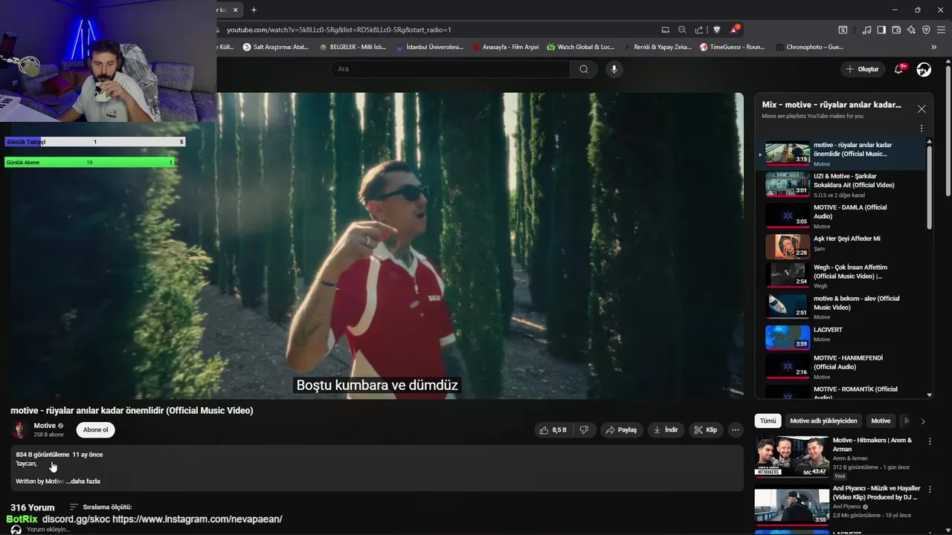Start voice search with microphone icon
952x535 pixels.
[x=614, y=69]
